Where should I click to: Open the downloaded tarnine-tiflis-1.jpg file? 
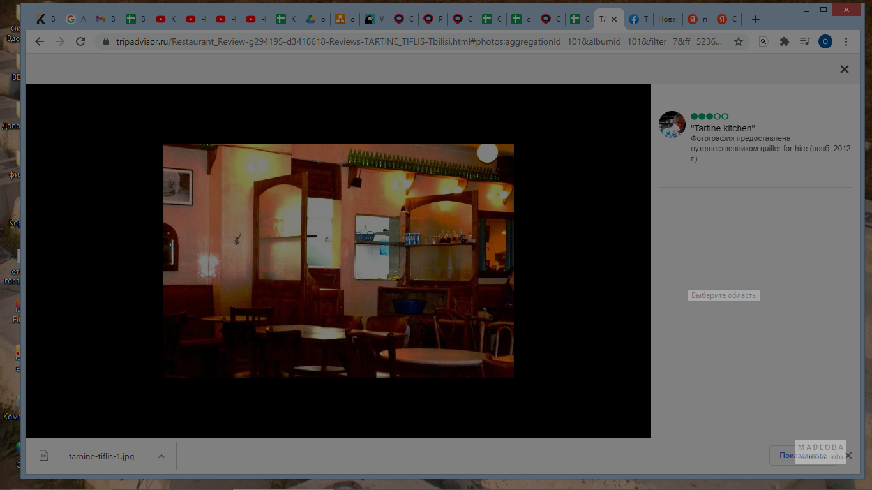[x=101, y=456]
